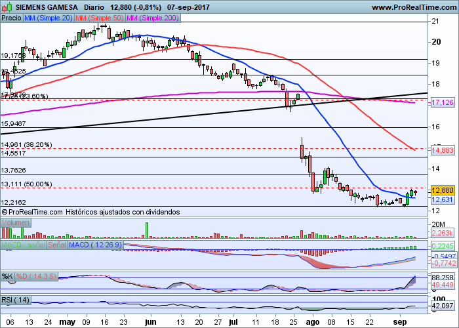
Task: Click Históricos ajustados con dividendos text
Action: click(123, 212)
